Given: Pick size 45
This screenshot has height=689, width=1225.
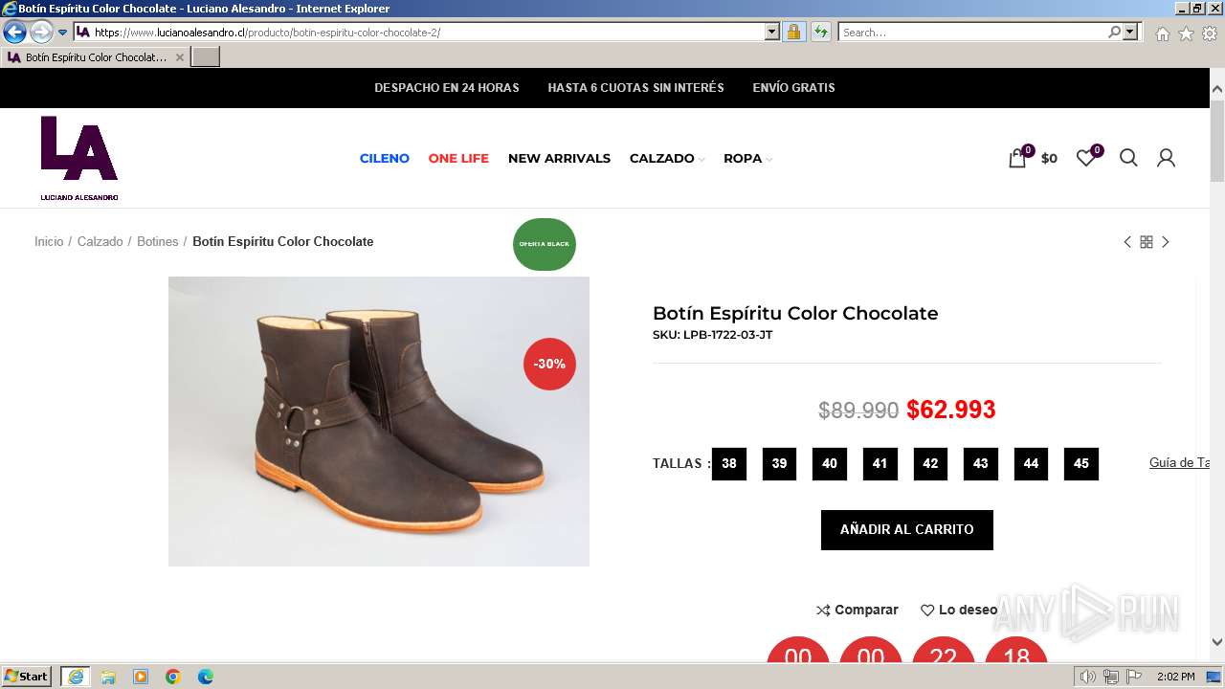Looking at the screenshot, I should [x=1081, y=464].
